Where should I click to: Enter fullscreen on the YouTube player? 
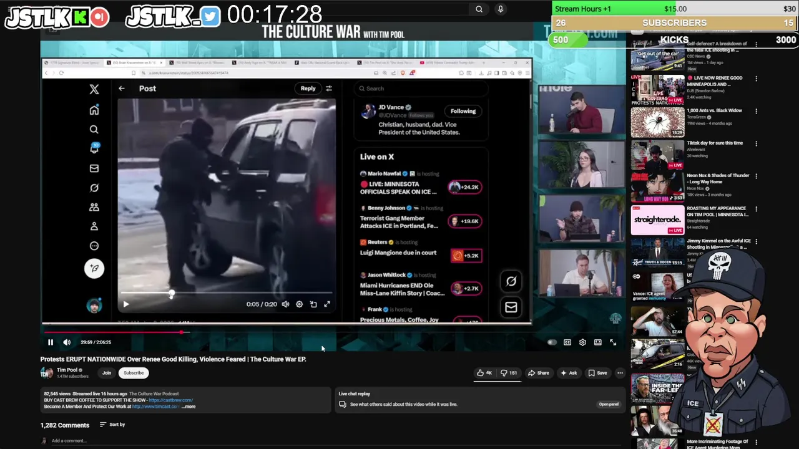(x=613, y=342)
